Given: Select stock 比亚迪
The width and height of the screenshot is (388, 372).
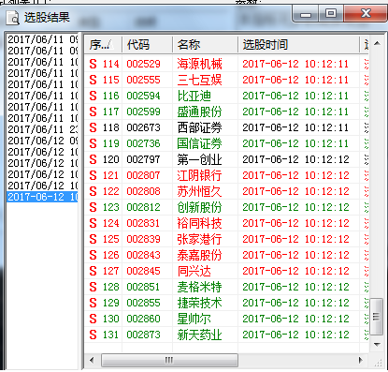Looking at the screenshot, I should (x=194, y=96).
